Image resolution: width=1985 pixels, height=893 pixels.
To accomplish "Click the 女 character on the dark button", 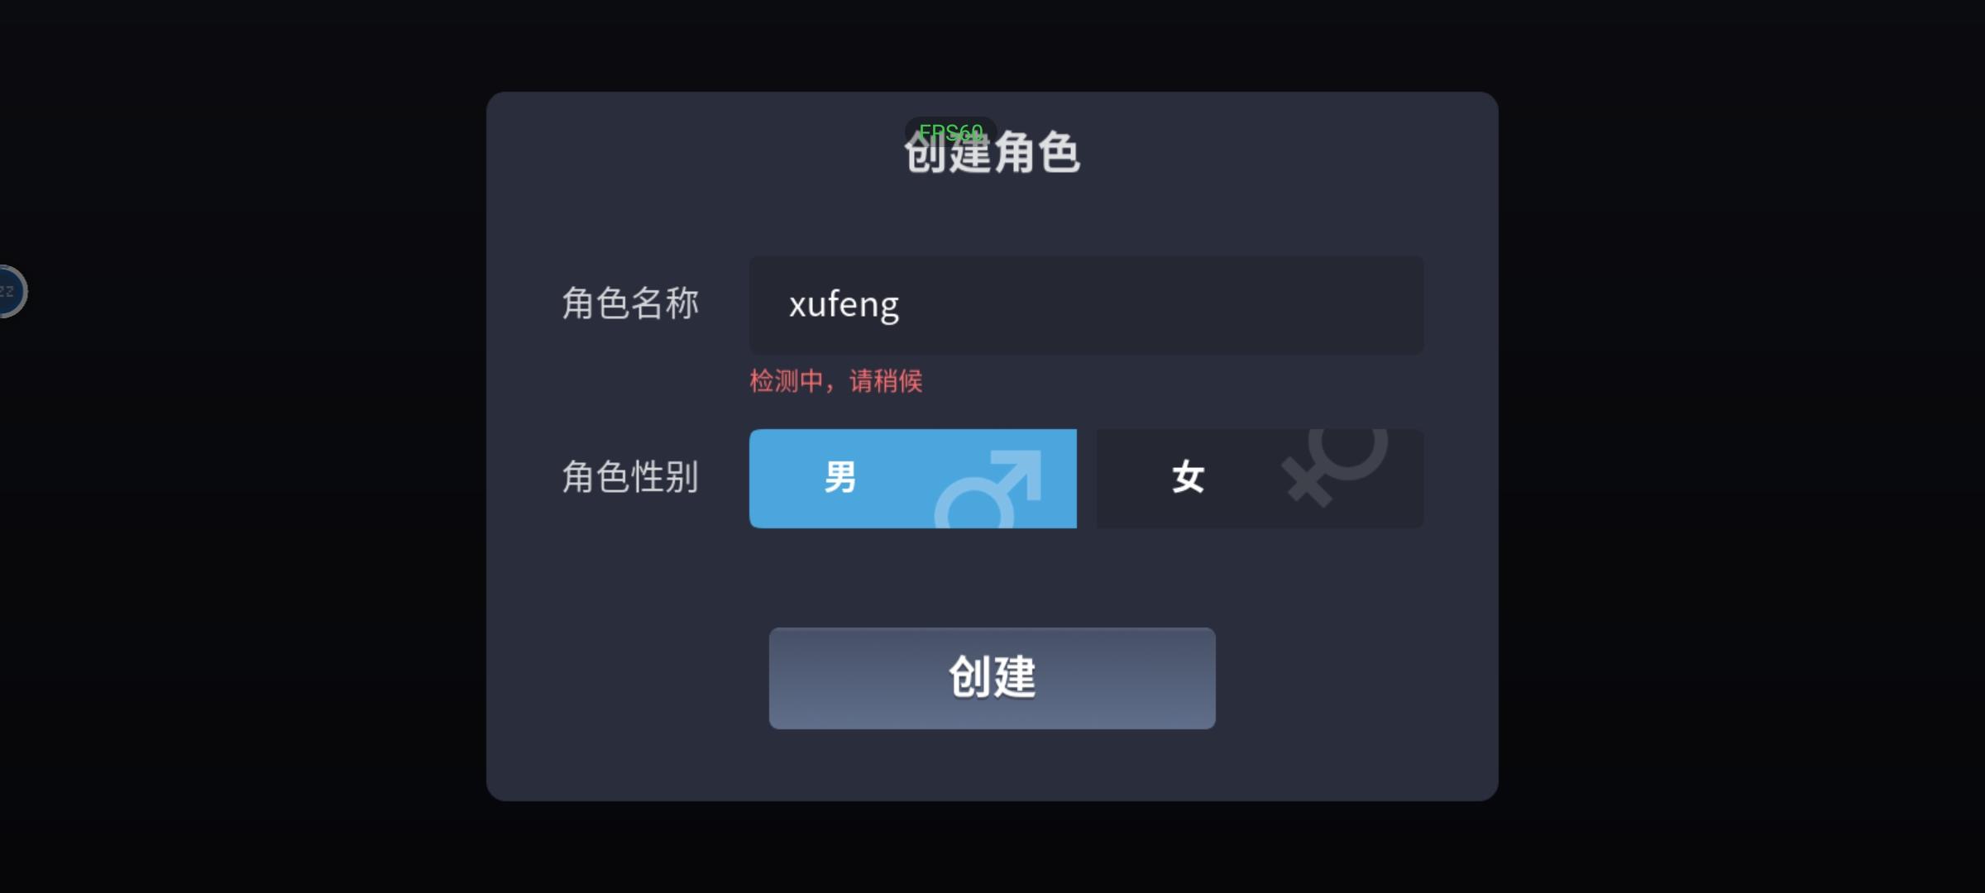I will tap(1188, 478).
